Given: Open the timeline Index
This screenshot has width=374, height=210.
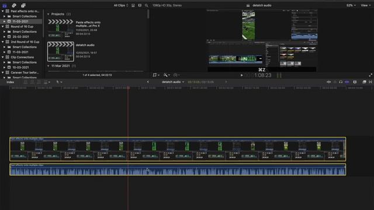Looking at the screenshot, I should pos(10,82).
